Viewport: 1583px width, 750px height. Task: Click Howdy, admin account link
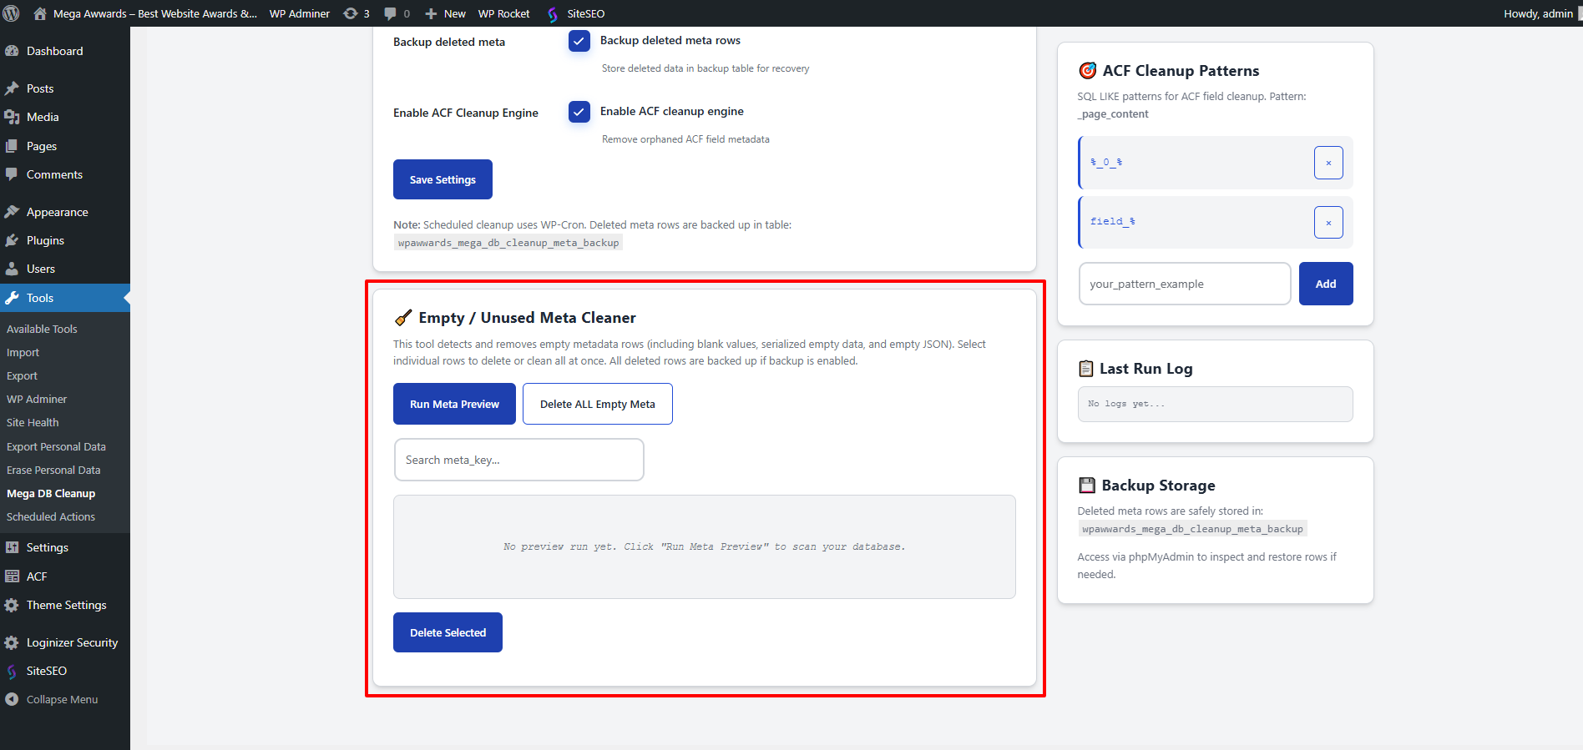(1538, 13)
